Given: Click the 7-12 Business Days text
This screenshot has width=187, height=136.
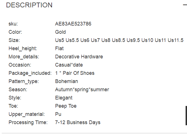Looking at the screenshot, I should pos(78,122).
